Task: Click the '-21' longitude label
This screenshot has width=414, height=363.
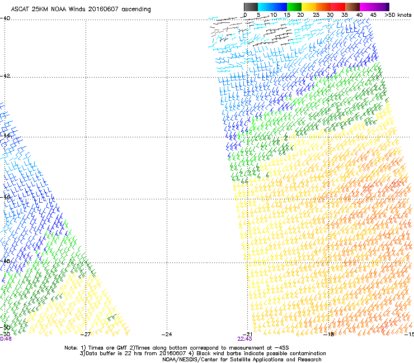Action: (247, 335)
